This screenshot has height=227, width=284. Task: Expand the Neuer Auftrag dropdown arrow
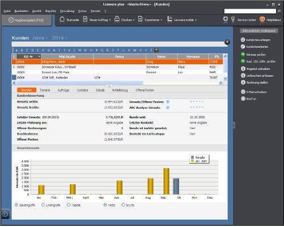pyautogui.click(x=110, y=20)
